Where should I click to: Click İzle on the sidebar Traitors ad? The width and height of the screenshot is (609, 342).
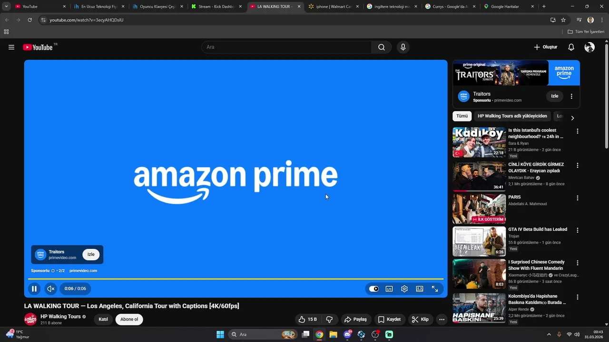click(x=555, y=96)
